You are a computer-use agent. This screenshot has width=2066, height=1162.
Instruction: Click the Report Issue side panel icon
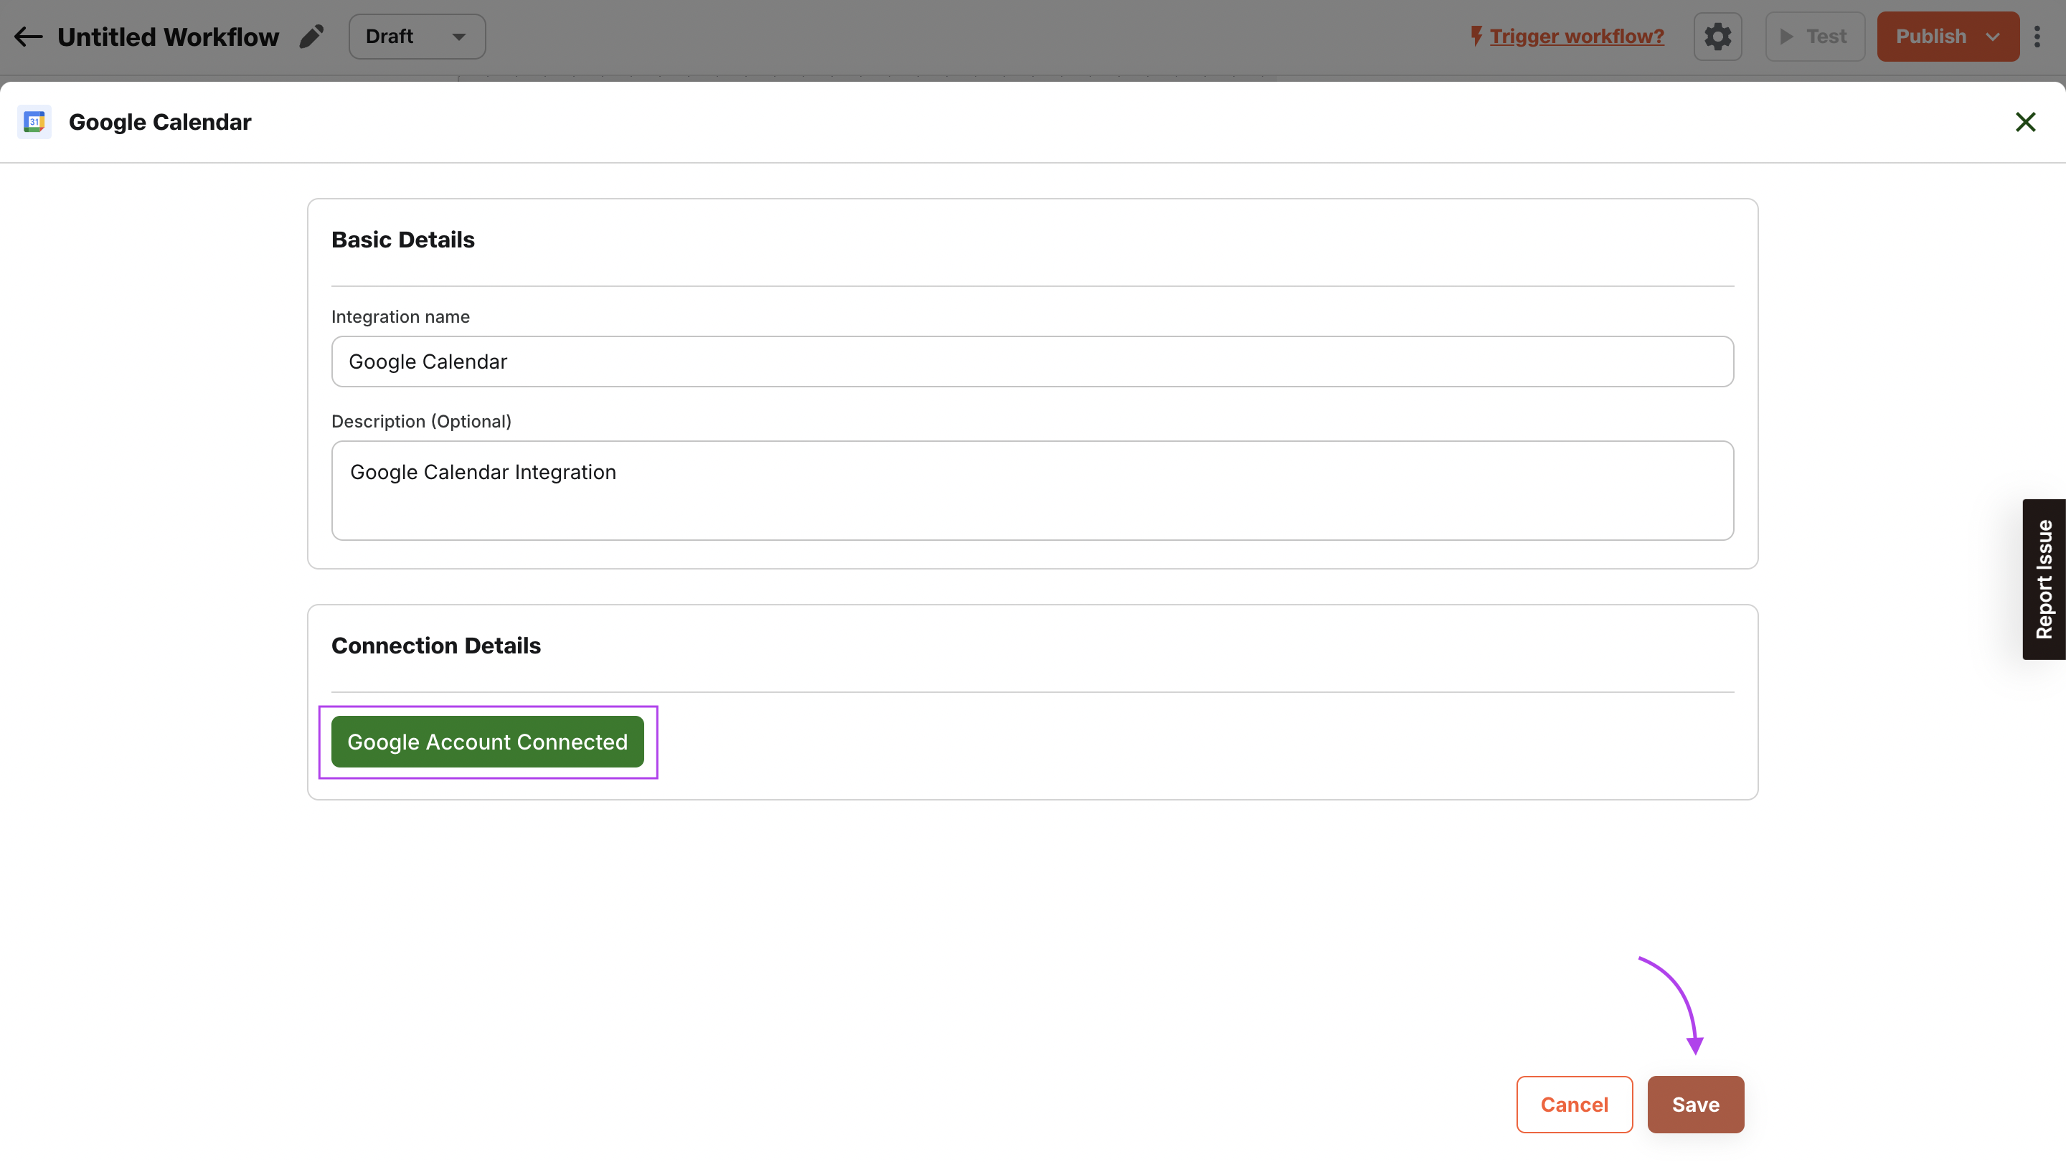pos(2044,579)
